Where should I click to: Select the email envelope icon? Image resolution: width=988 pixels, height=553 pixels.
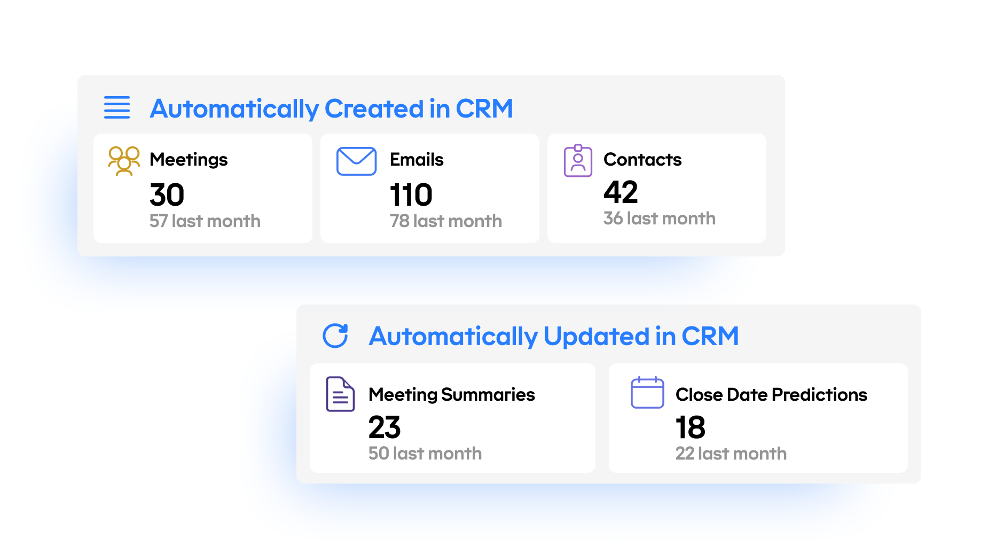click(356, 160)
